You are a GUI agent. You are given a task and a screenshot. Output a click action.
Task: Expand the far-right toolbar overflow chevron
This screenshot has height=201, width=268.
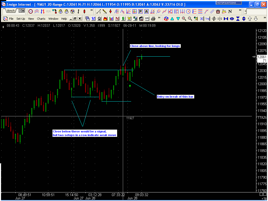265,17
